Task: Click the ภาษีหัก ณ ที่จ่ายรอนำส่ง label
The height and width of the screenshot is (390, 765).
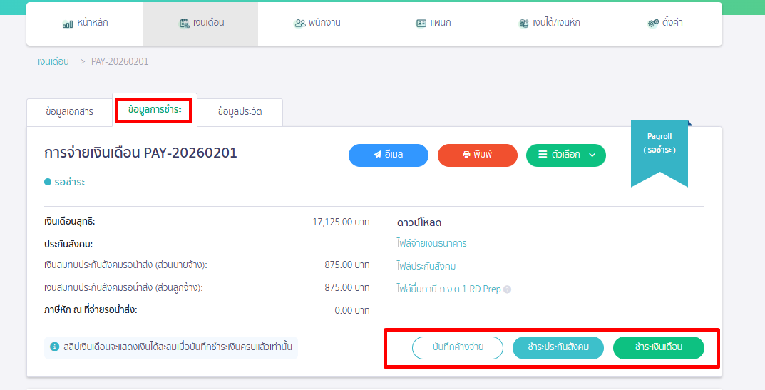Action: (x=91, y=310)
